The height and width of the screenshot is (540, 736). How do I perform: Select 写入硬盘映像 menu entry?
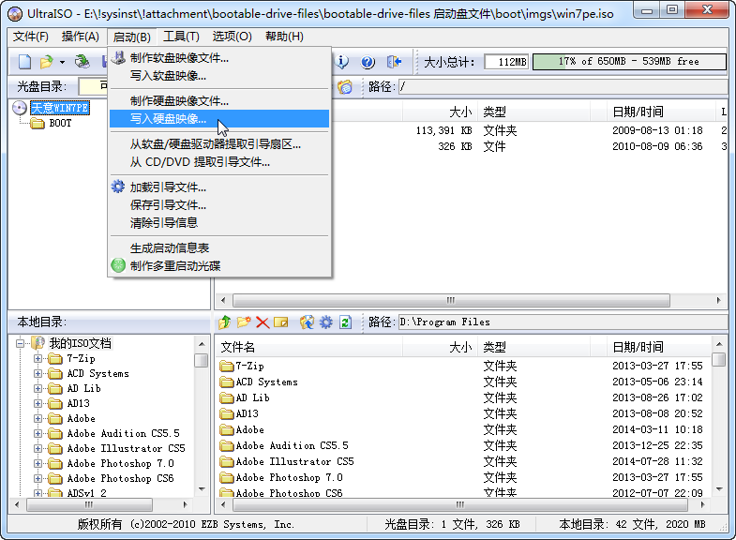click(169, 119)
